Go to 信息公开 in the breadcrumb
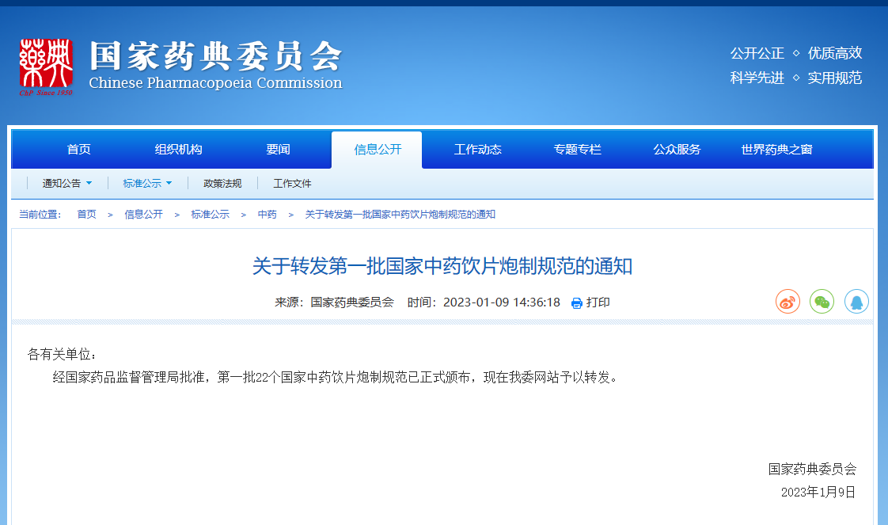Image resolution: width=888 pixels, height=525 pixels. [x=144, y=214]
